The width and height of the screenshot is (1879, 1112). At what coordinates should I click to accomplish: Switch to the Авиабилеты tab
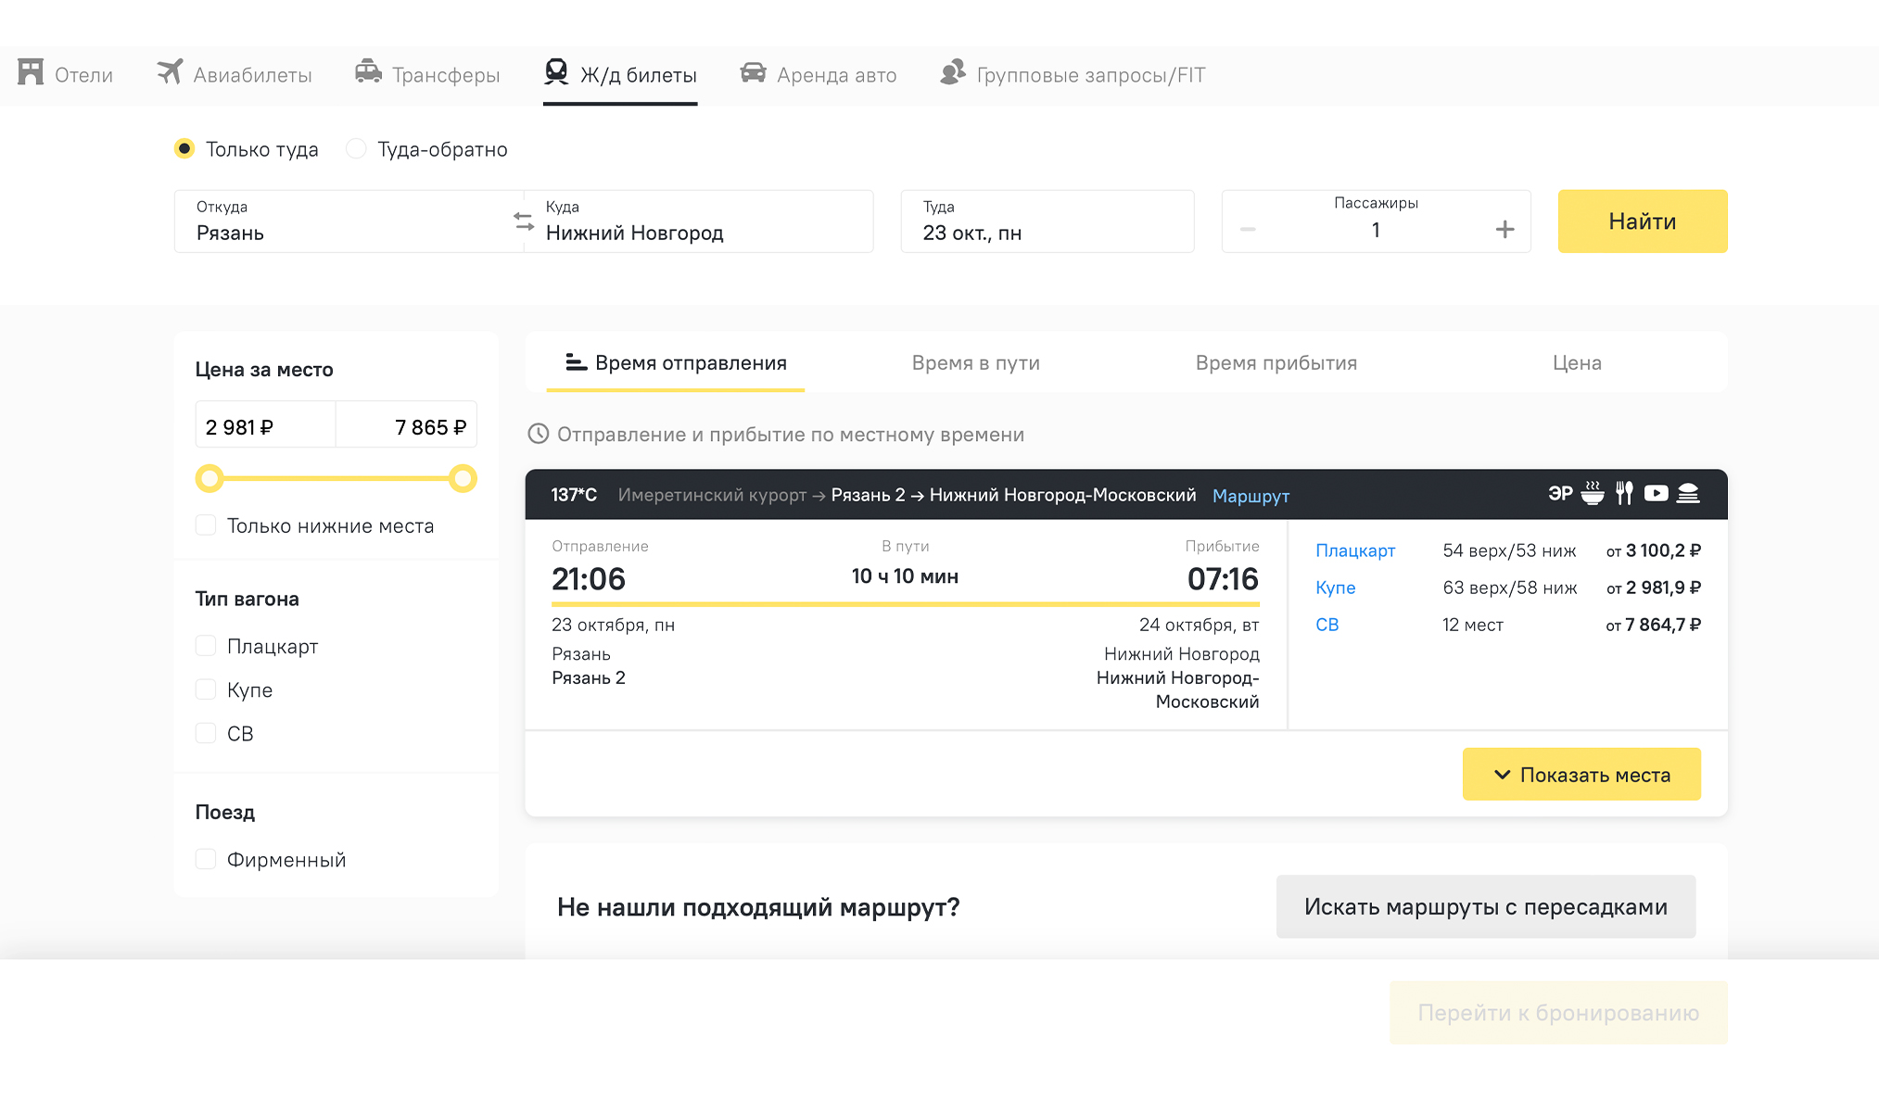click(x=235, y=75)
